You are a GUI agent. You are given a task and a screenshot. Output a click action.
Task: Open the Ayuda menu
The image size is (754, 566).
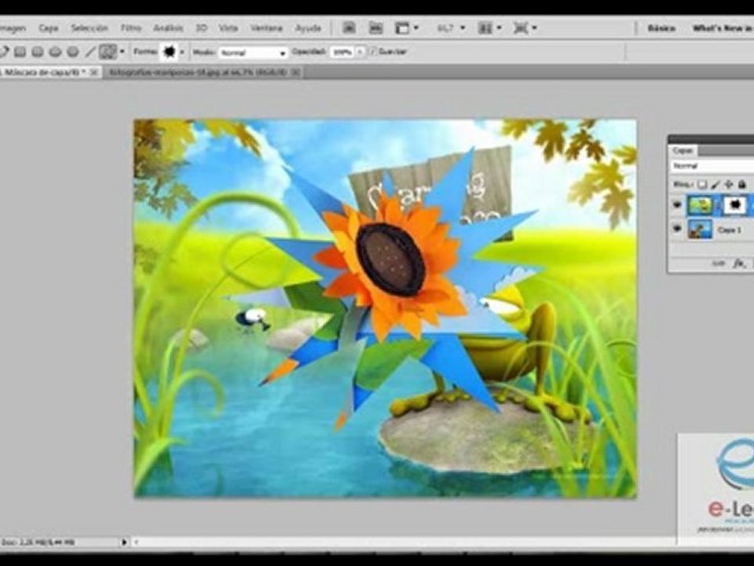[308, 28]
